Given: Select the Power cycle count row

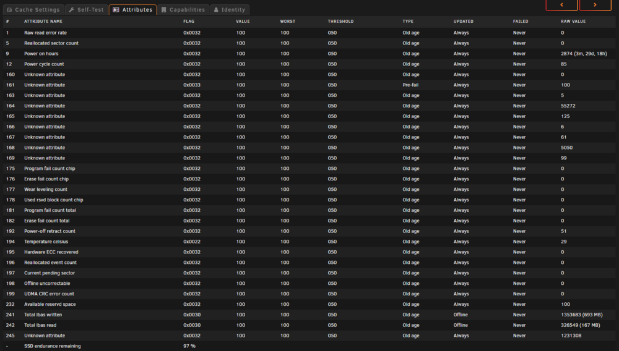Looking at the screenshot, I should coord(309,64).
